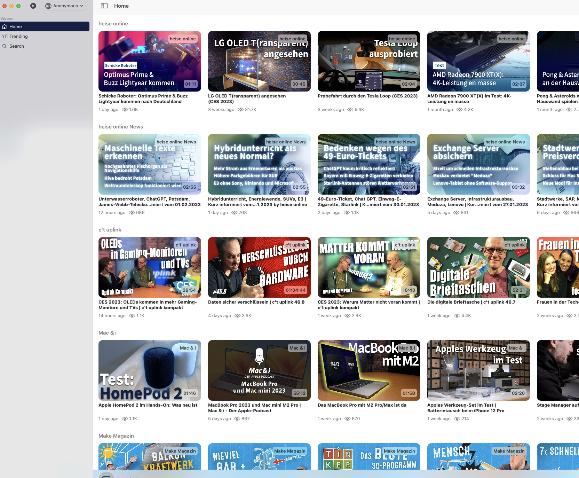Image resolution: width=579 pixels, height=478 pixels.
Task: Click title CES 2023: Warum Matter nicht voran kommt
Action: (369, 305)
